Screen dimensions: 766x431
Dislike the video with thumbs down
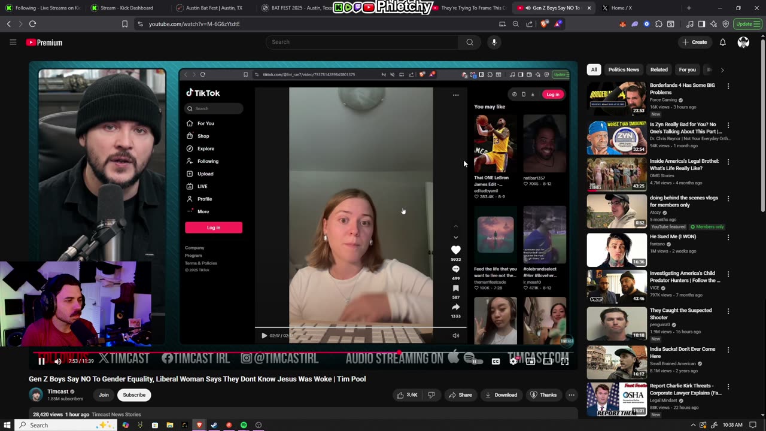coord(431,395)
